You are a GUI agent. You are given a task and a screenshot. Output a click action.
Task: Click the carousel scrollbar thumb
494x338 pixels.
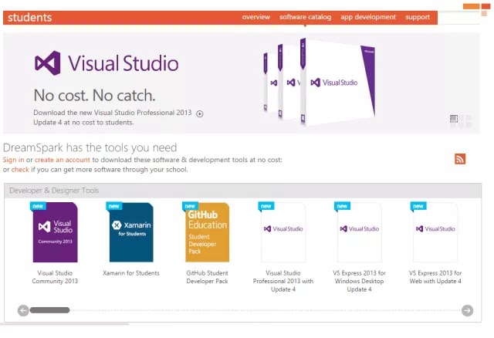point(49,310)
